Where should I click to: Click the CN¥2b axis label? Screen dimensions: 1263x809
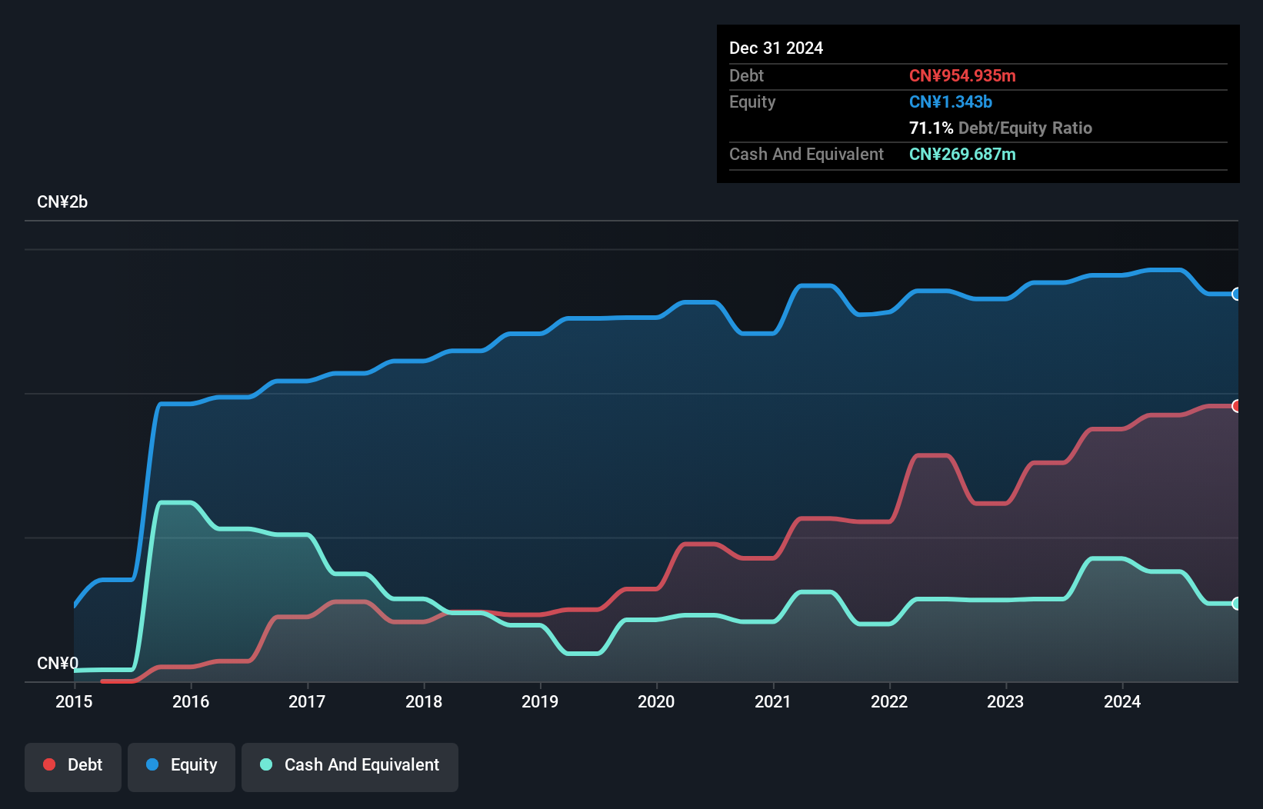pos(63,201)
